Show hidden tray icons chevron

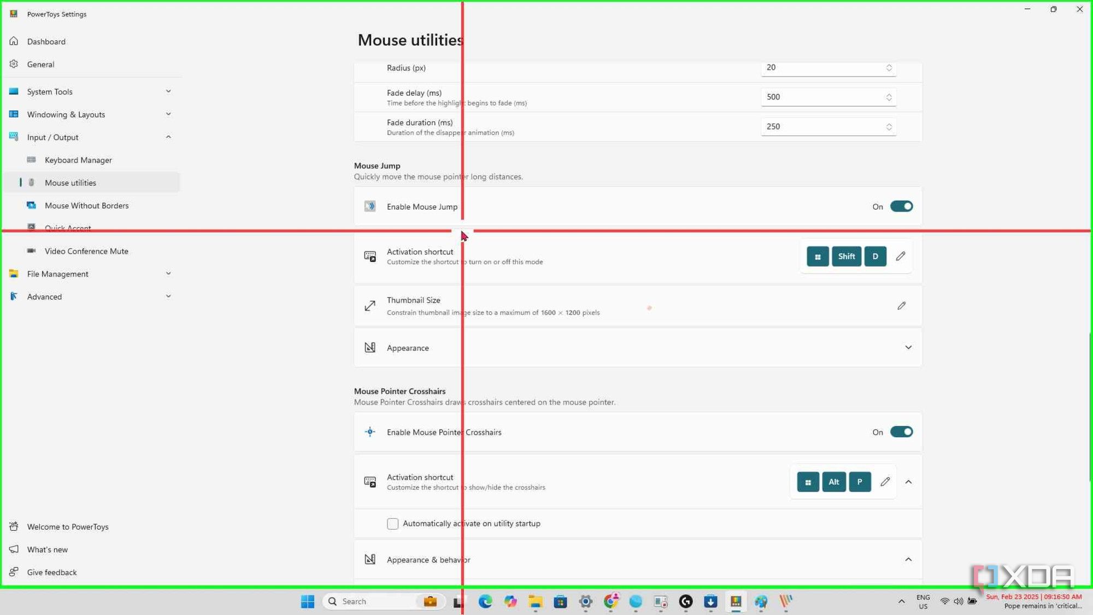coord(901,602)
